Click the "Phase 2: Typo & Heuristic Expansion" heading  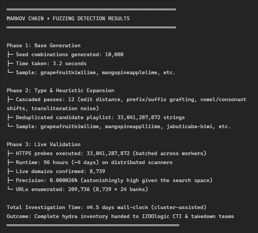click(x=60, y=90)
